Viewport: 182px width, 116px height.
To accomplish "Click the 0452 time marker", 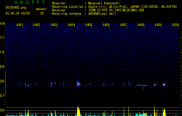I will pos(37,25).
